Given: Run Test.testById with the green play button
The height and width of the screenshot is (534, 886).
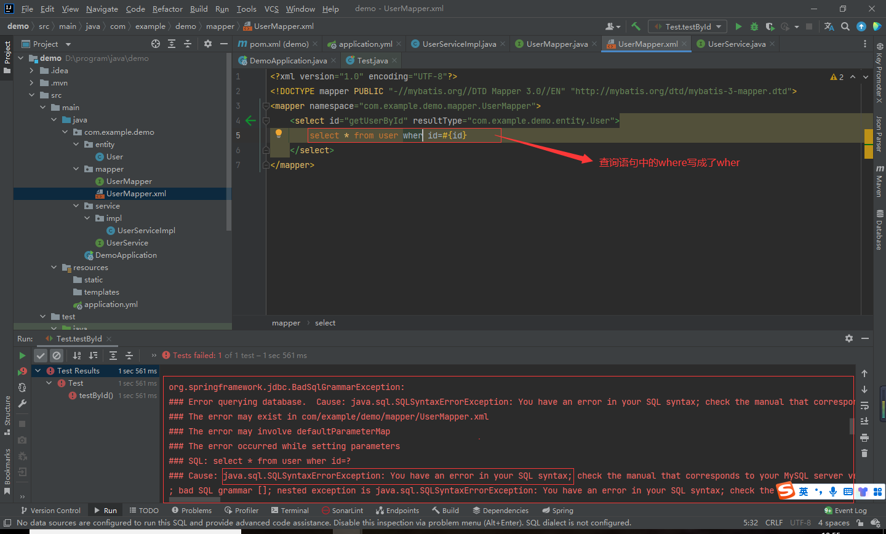Looking at the screenshot, I should click(x=738, y=26).
